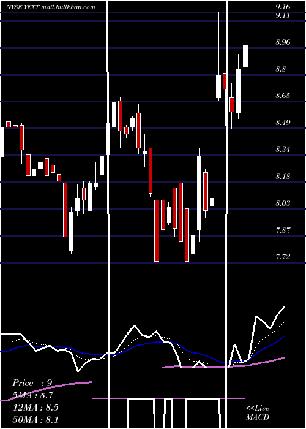Select the 8.8 price axis label

(280, 69)
